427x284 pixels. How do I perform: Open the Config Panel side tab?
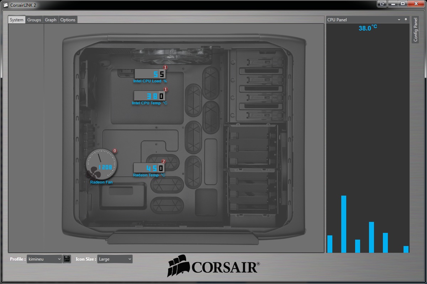pyautogui.click(x=415, y=29)
